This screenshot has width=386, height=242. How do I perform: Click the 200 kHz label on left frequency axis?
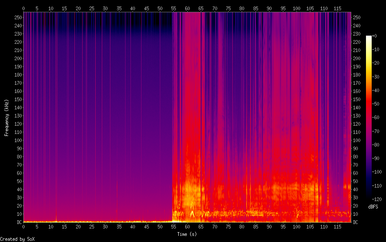pos(18,59)
